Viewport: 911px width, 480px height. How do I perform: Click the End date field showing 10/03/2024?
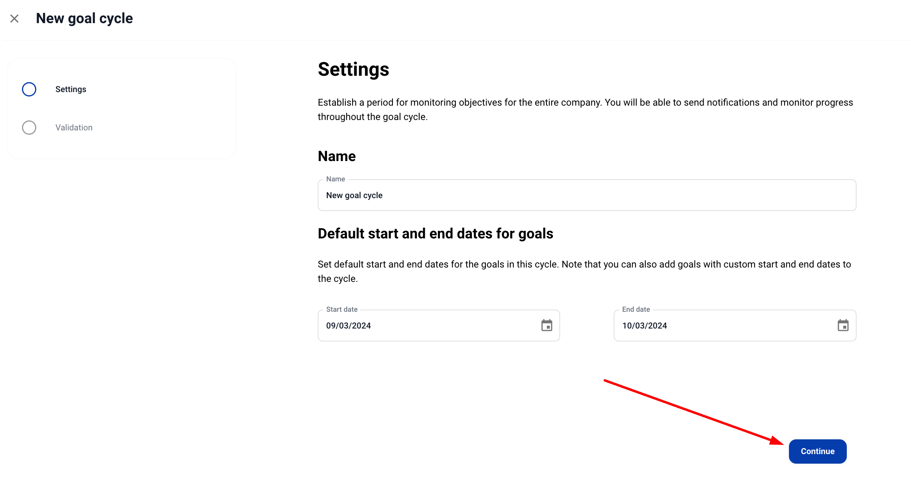point(722,326)
